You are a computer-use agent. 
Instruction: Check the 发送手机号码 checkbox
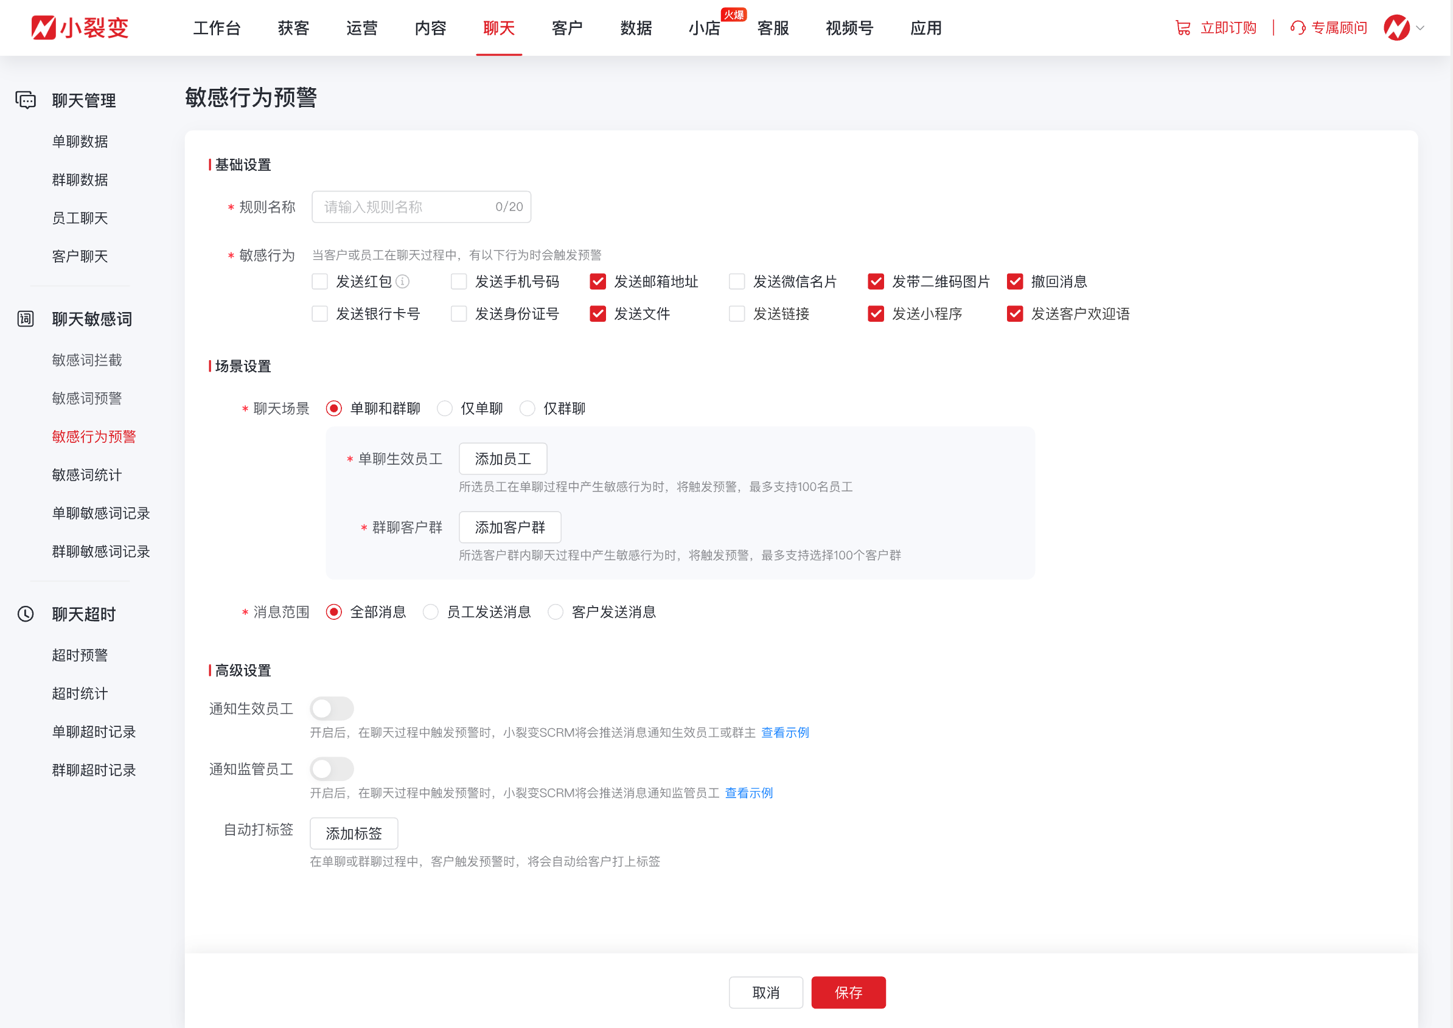click(x=459, y=281)
